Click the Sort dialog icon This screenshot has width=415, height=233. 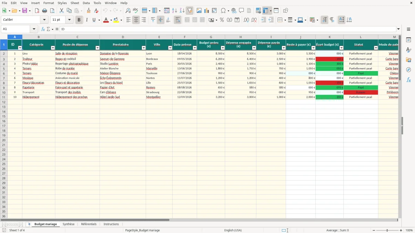click(x=167, y=11)
